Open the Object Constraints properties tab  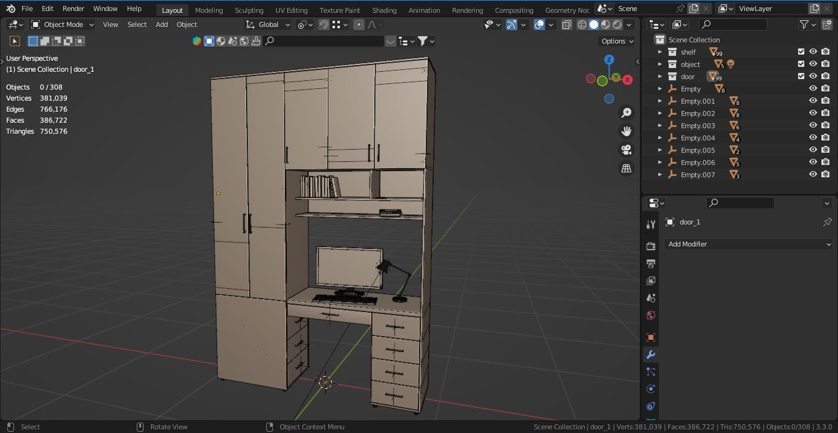click(x=651, y=406)
